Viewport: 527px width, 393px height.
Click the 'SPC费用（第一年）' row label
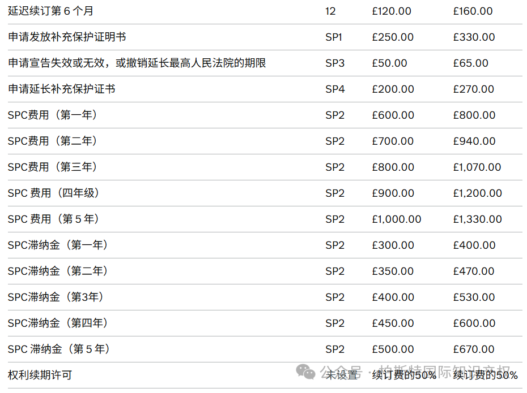tap(53, 115)
